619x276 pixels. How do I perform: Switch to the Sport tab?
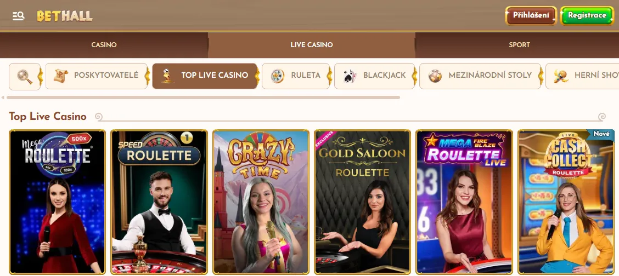[519, 45]
